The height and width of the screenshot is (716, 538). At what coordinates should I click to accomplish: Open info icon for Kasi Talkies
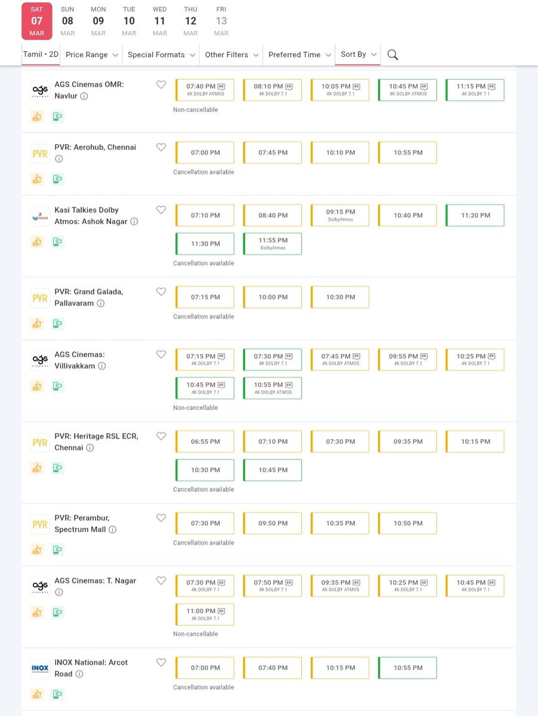134,221
